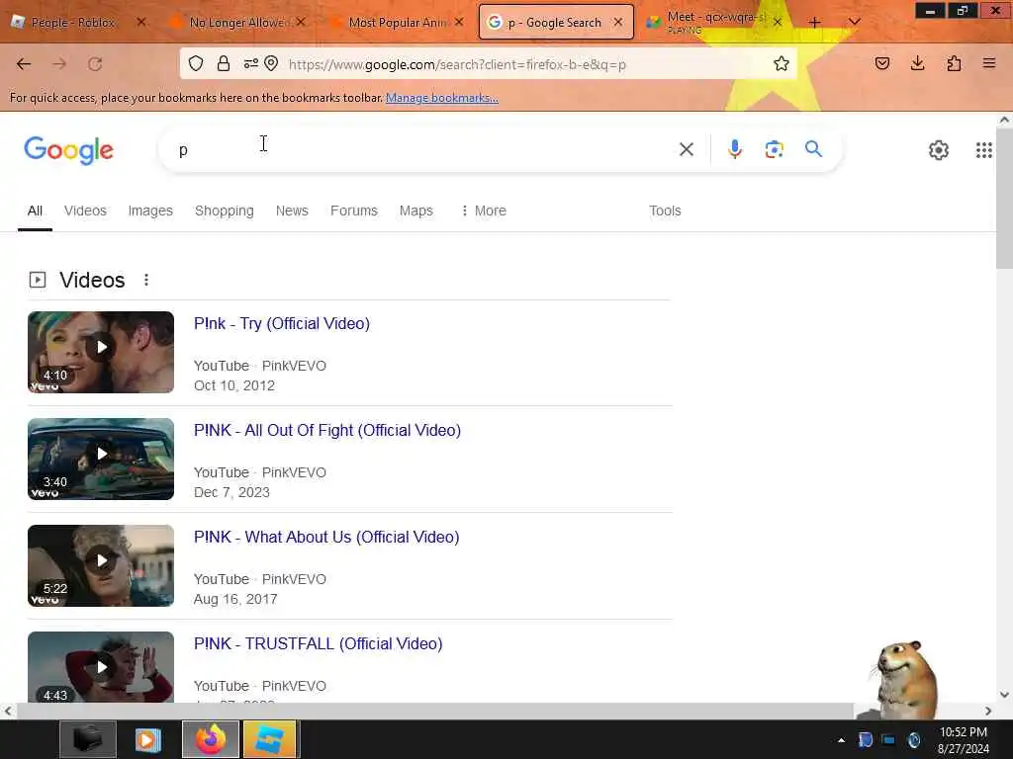Close the No Longer Allowed tab
This screenshot has height=759, width=1013.
click(x=301, y=22)
